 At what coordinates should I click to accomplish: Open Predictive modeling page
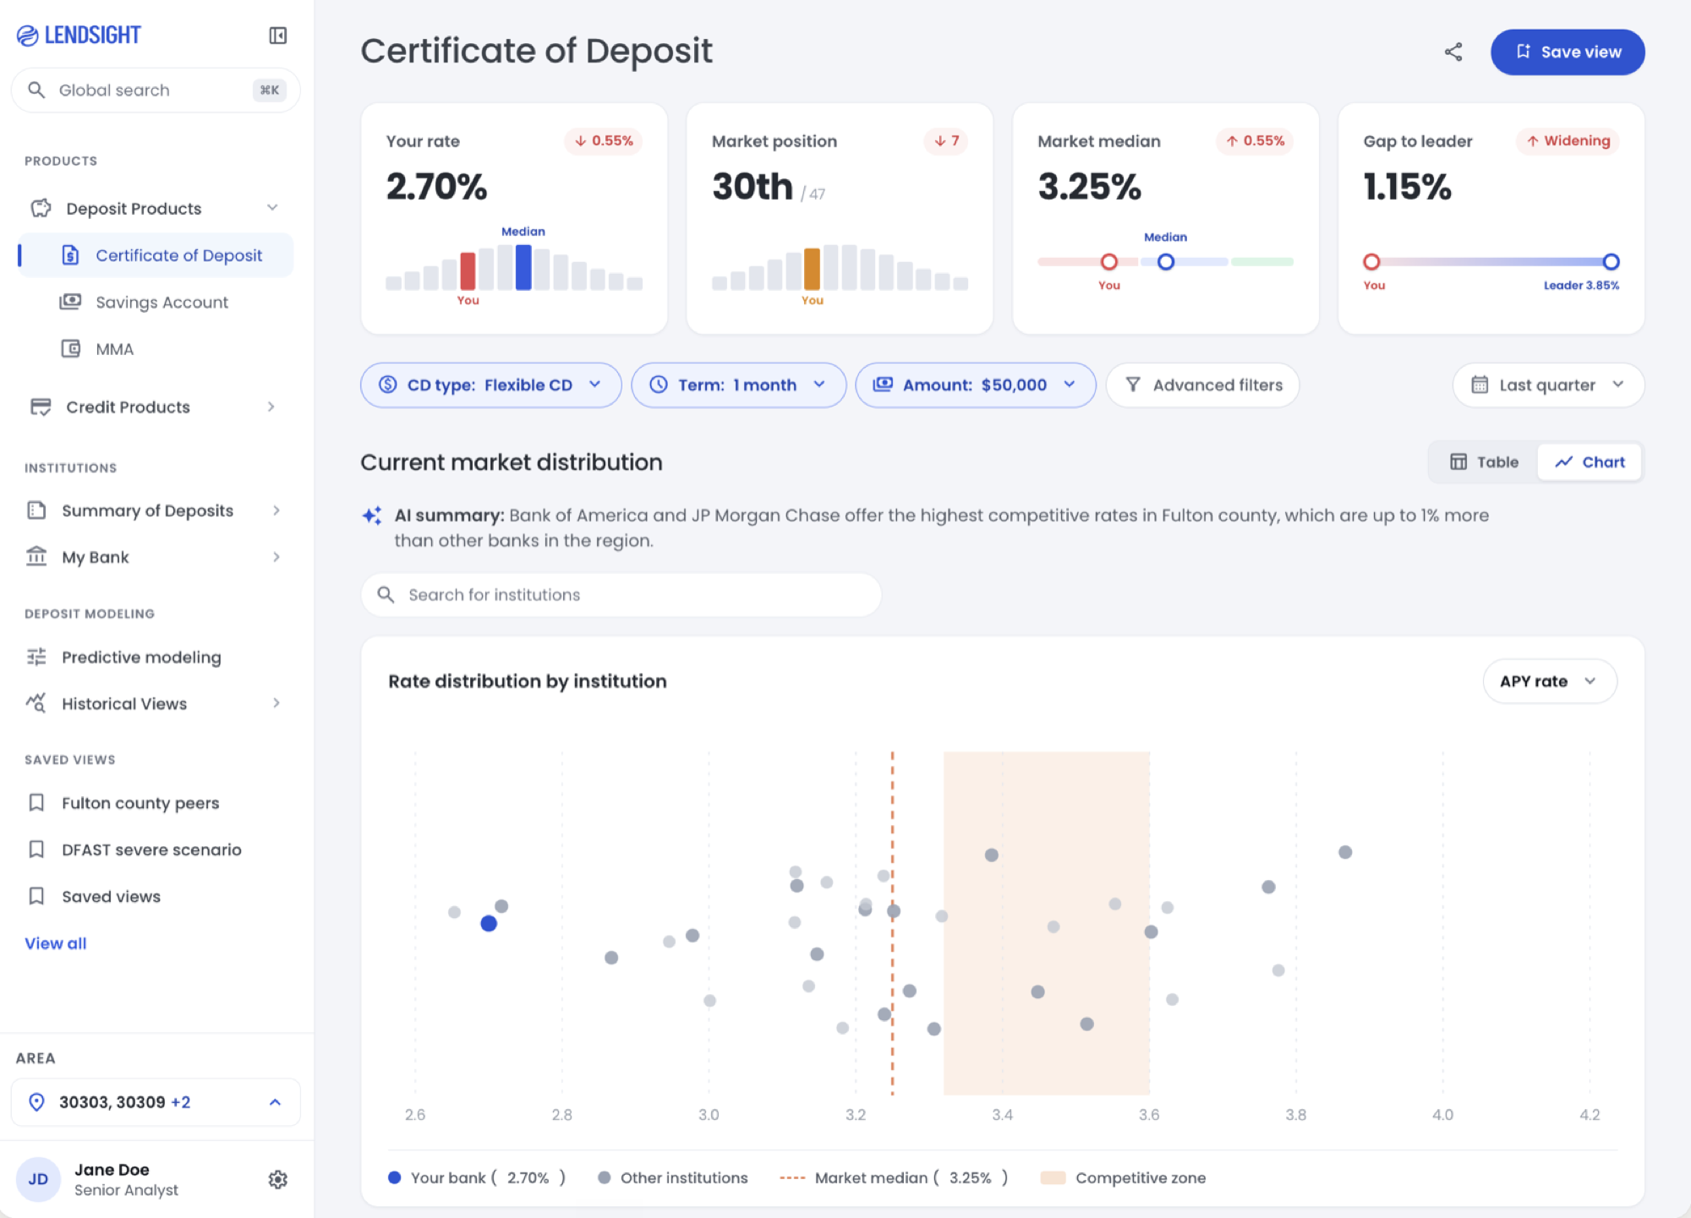point(141,657)
